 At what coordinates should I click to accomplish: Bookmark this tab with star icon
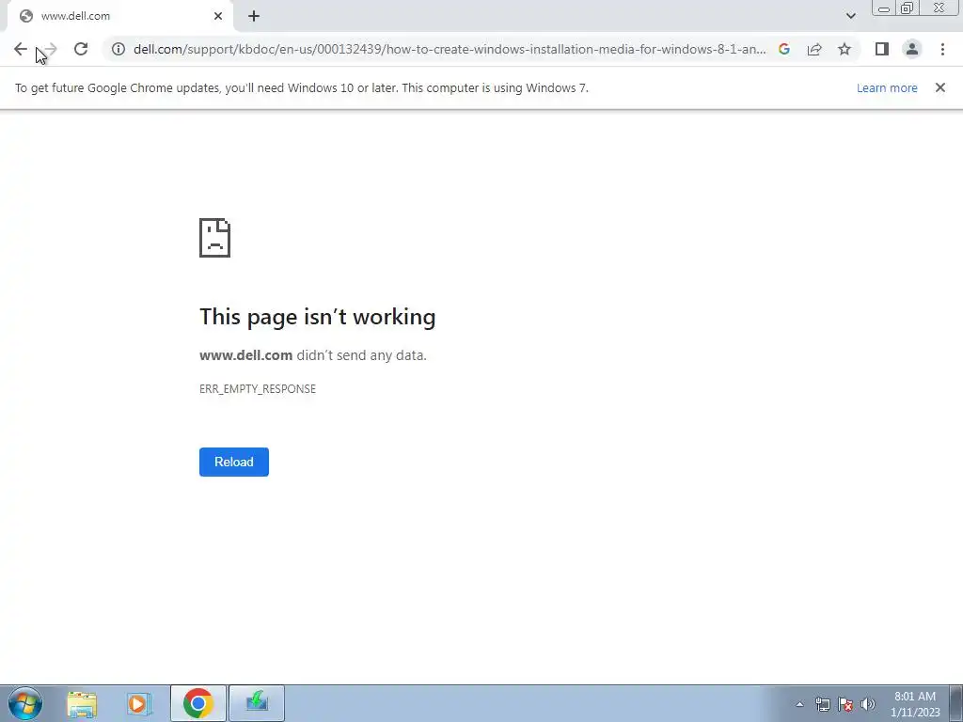pos(845,49)
